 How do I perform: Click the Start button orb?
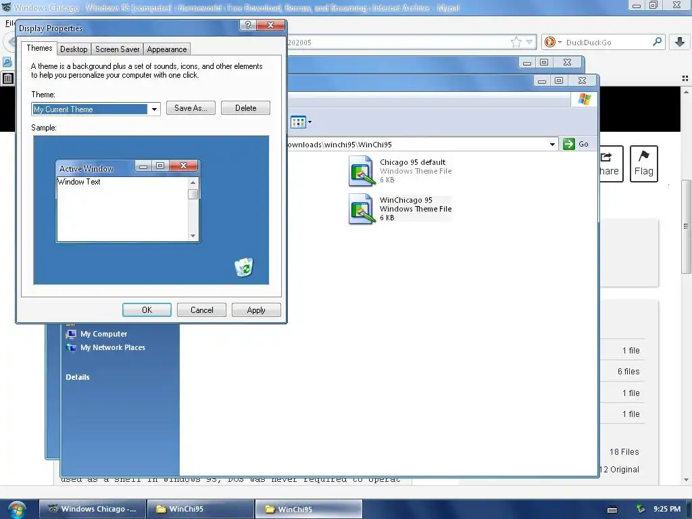(17, 510)
